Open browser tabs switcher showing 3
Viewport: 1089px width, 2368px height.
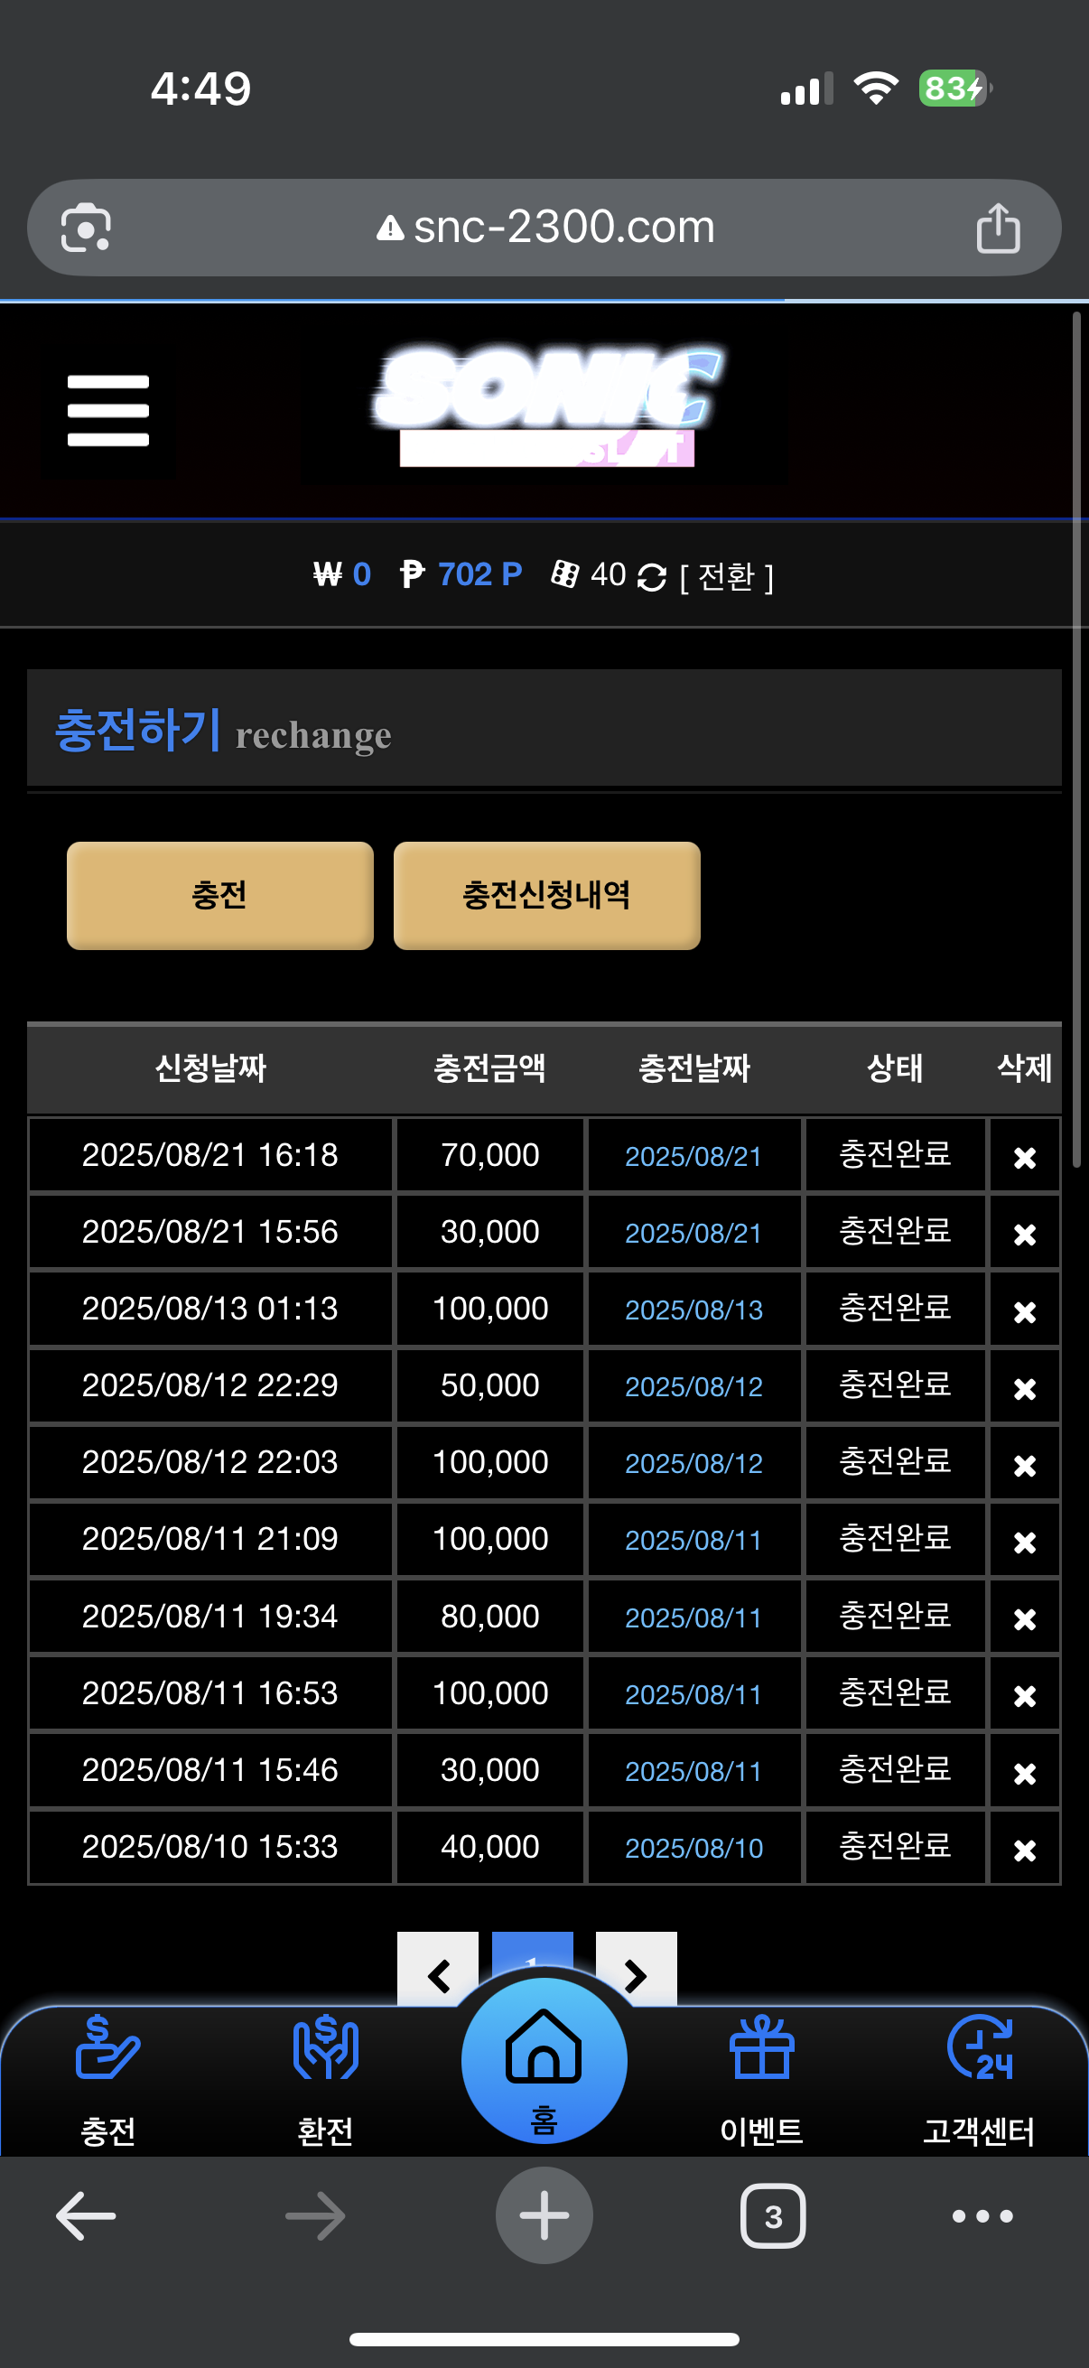tap(772, 2215)
